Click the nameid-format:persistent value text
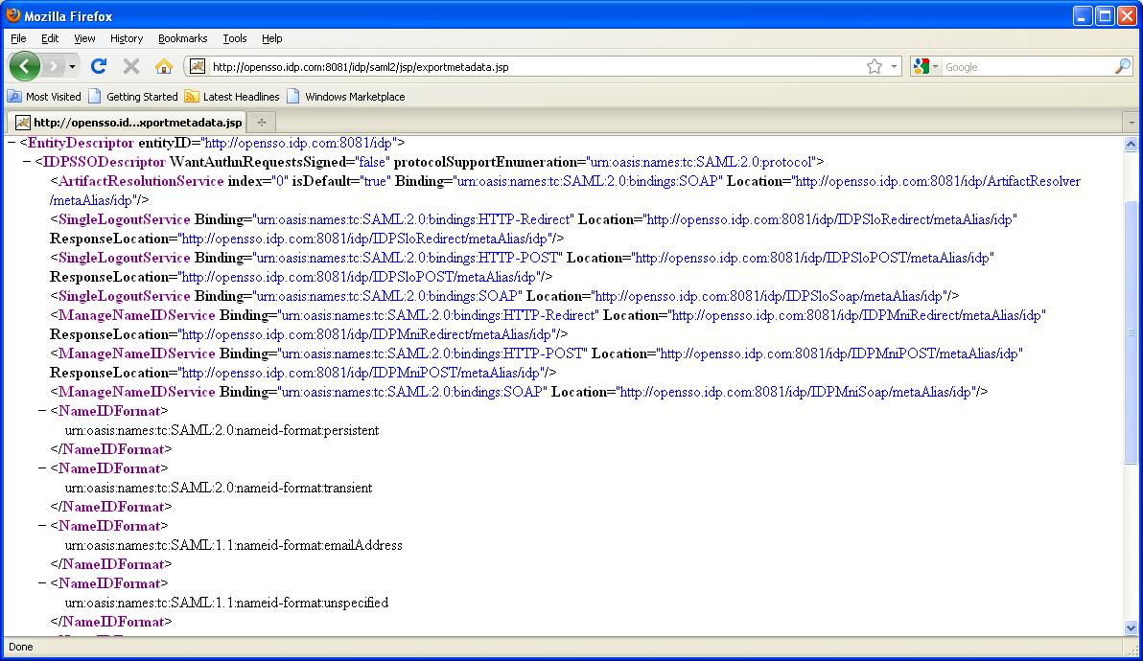This screenshot has height=661, width=1143. 222,430
